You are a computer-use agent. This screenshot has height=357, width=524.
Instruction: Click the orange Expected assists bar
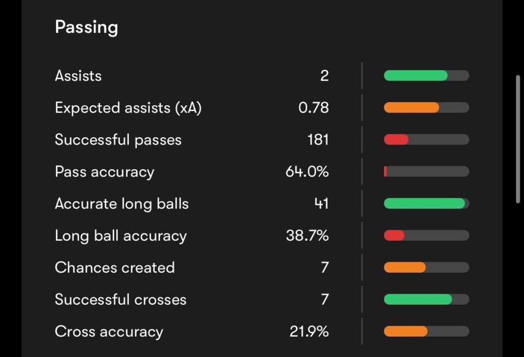411,108
